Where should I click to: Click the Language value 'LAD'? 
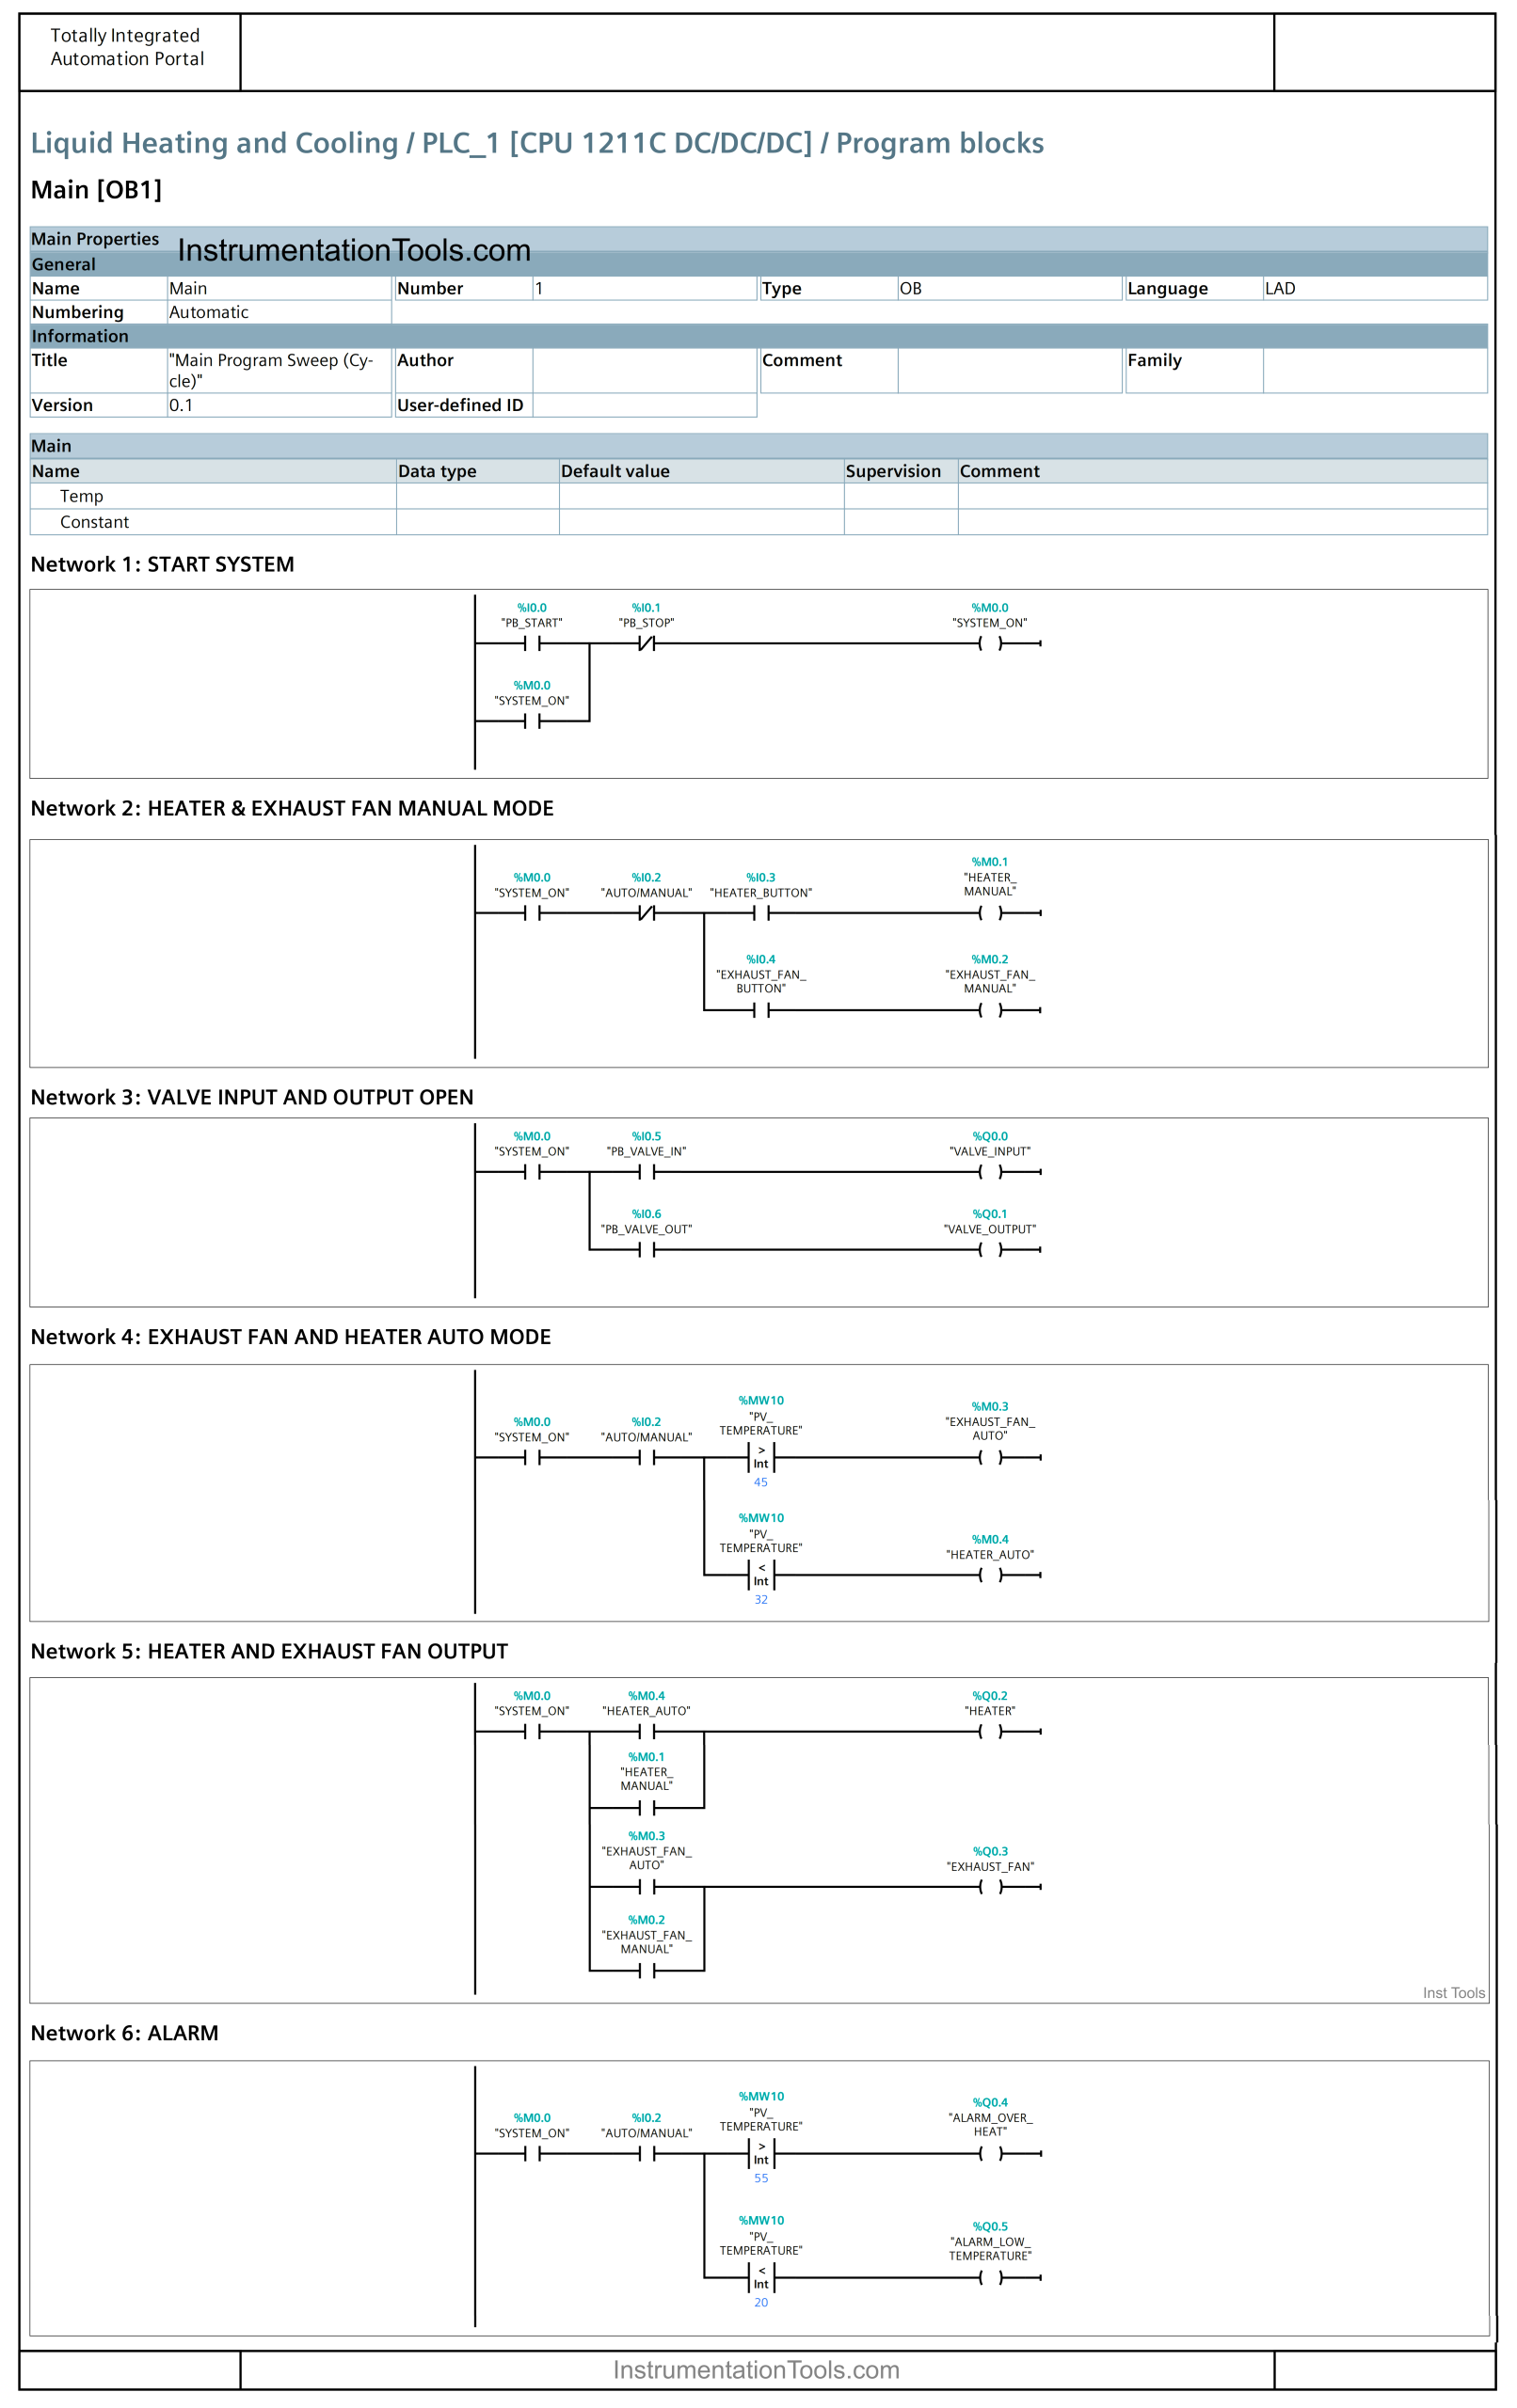[x=1375, y=288]
